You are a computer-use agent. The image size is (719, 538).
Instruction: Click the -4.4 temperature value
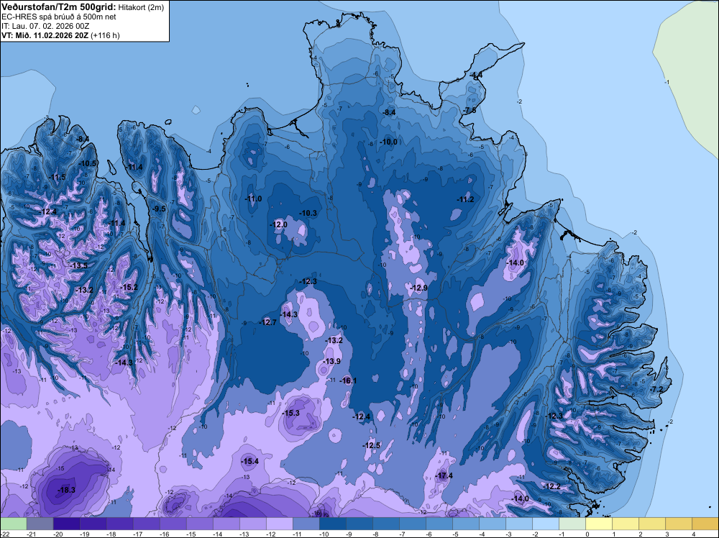tap(476, 75)
